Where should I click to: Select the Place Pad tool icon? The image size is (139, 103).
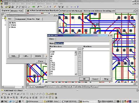(9, 94)
